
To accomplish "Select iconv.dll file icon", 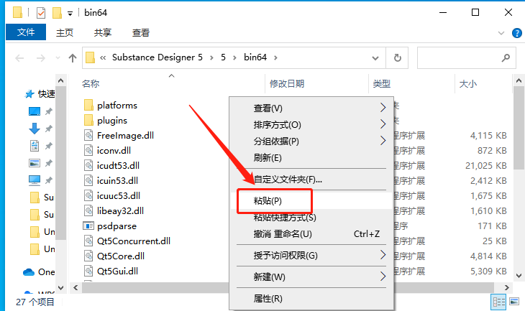I will (x=88, y=151).
